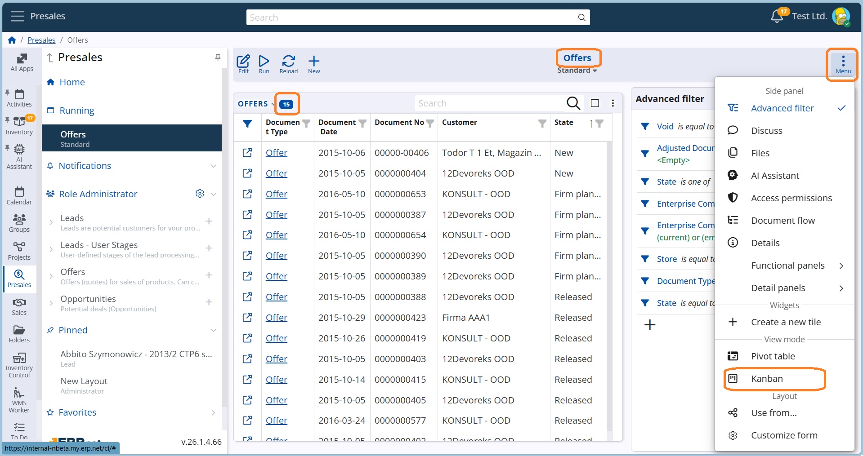Image resolution: width=863 pixels, height=456 pixels.
Task: Open Offers table three-dots options
Action: click(x=613, y=103)
